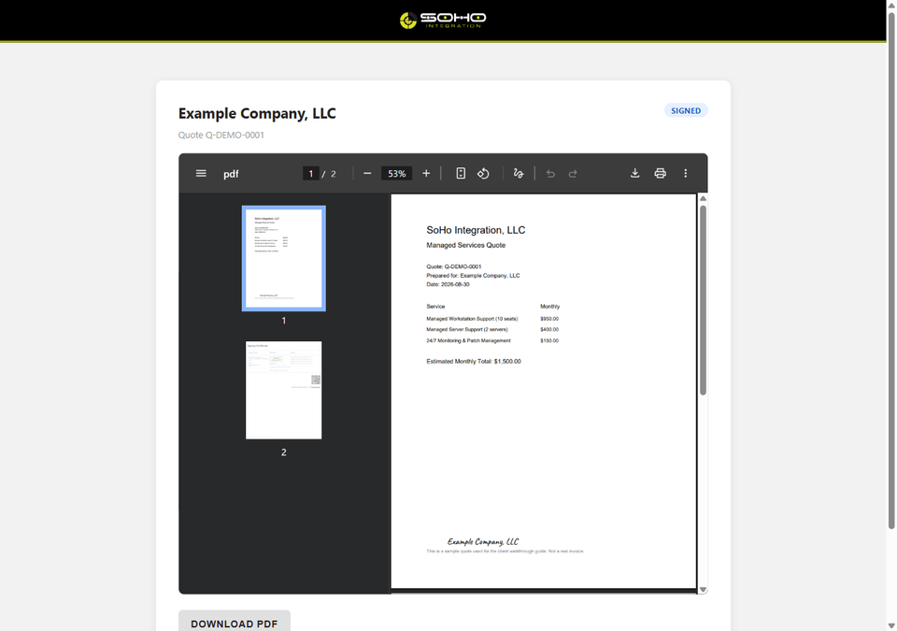Click the total page count 2
Image resolution: width=897 pixels, height=631 pixels.
(x=334, y=174)
